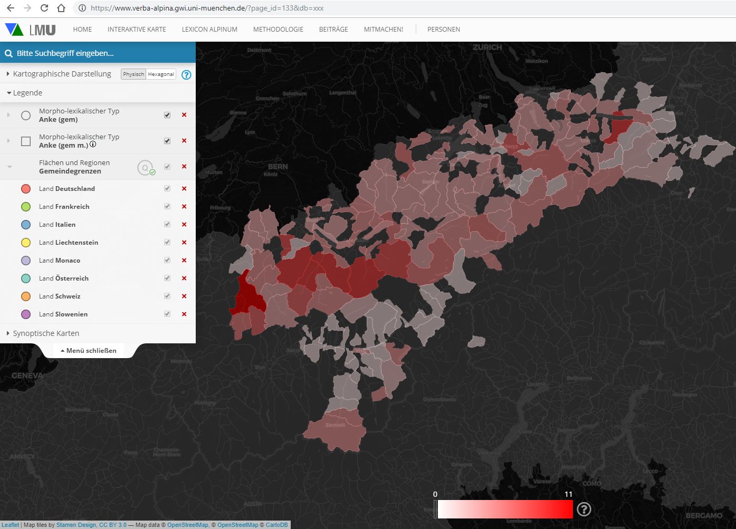Uncheck the Land Deutschland checkbox
This screenshot has width=736, height=529.
point(167,189)
